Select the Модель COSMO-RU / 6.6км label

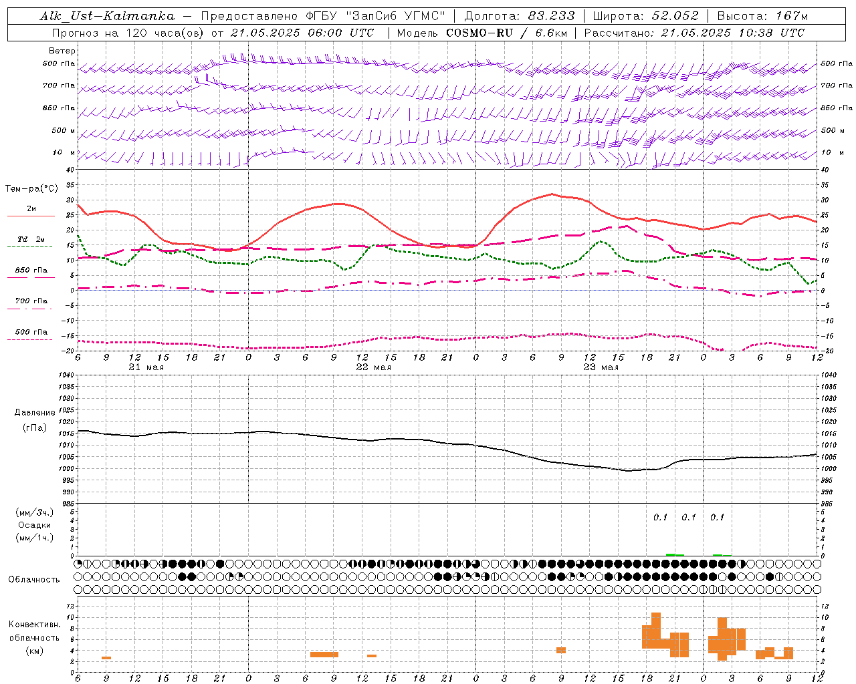pyautogui.click(x=481, y=33)
